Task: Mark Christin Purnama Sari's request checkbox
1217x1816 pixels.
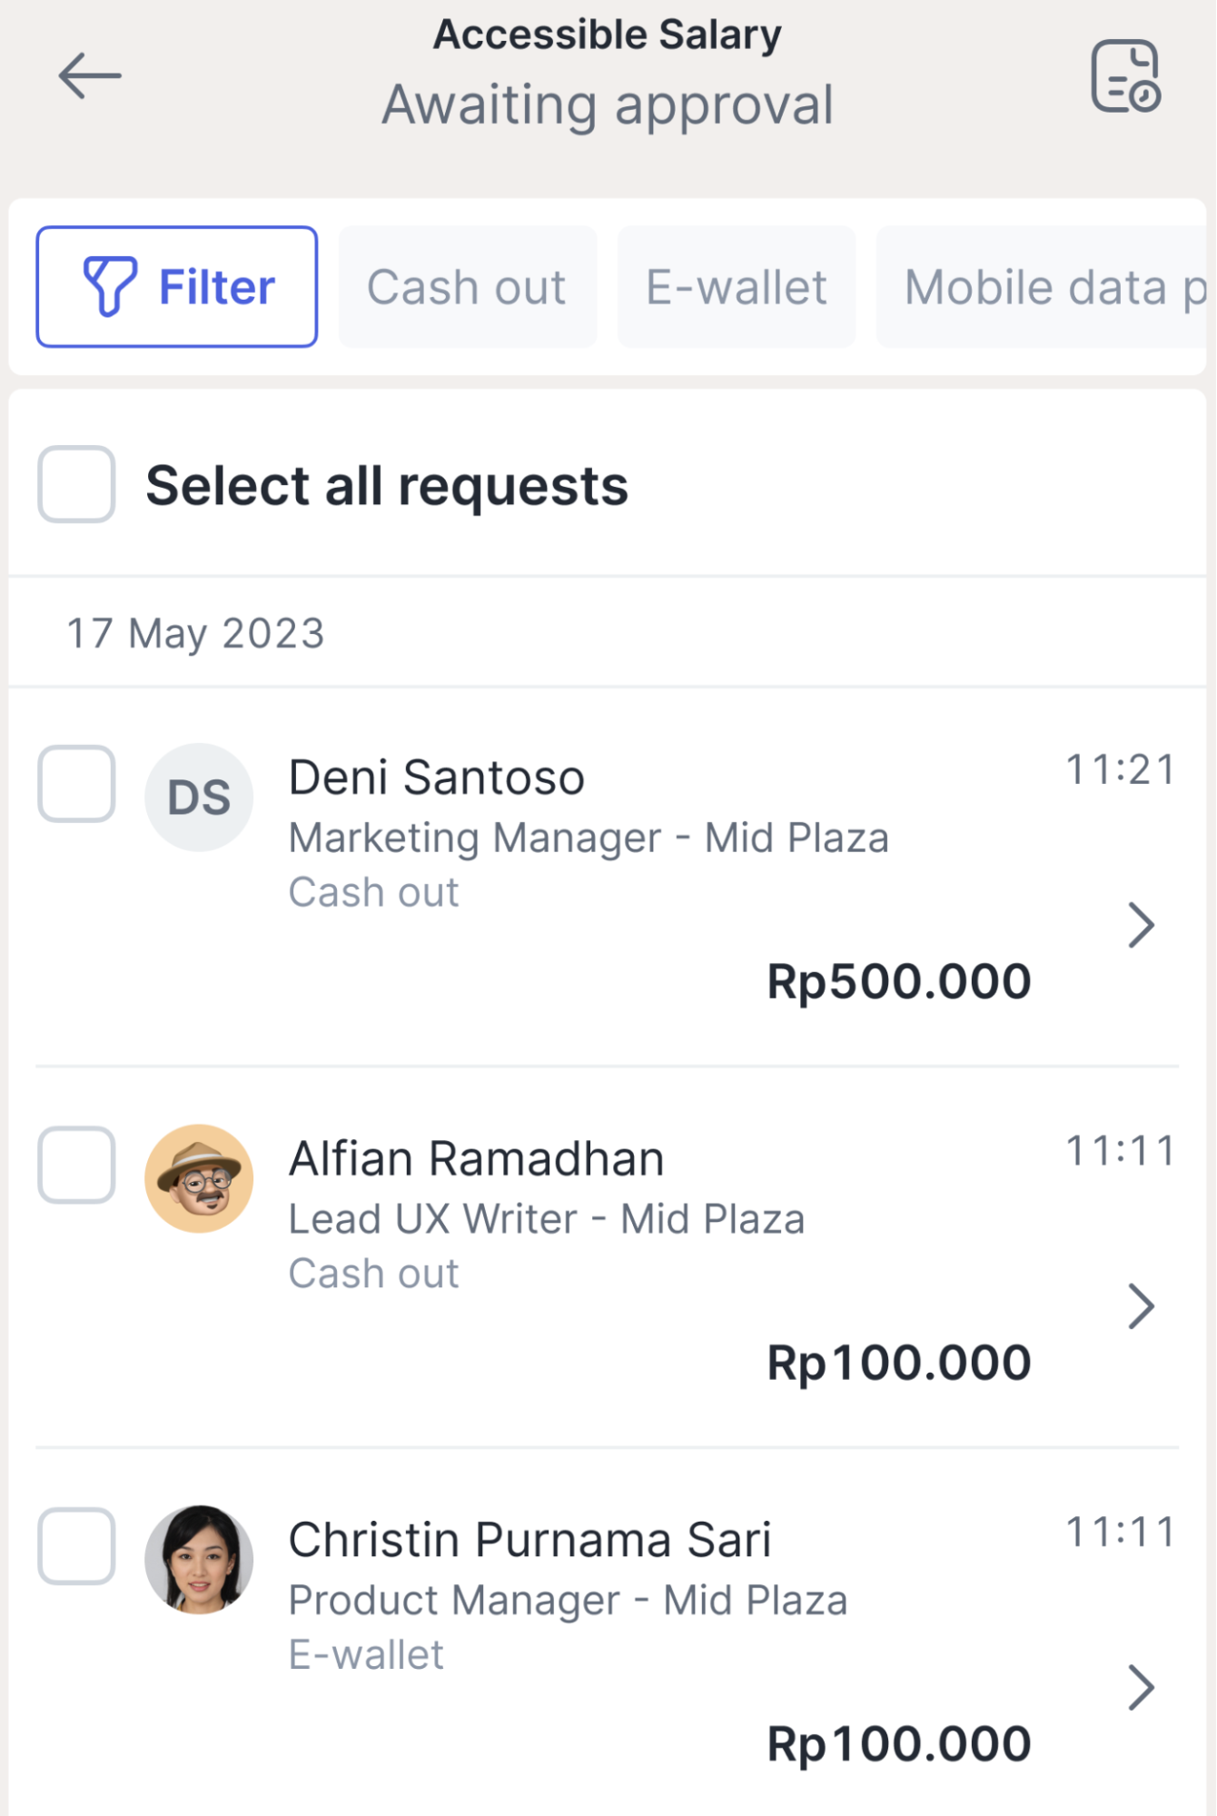Action: click(76, 1546)
